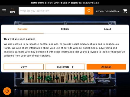
Task: Click the cookie description paragraph text
Action: coord(64,50)
